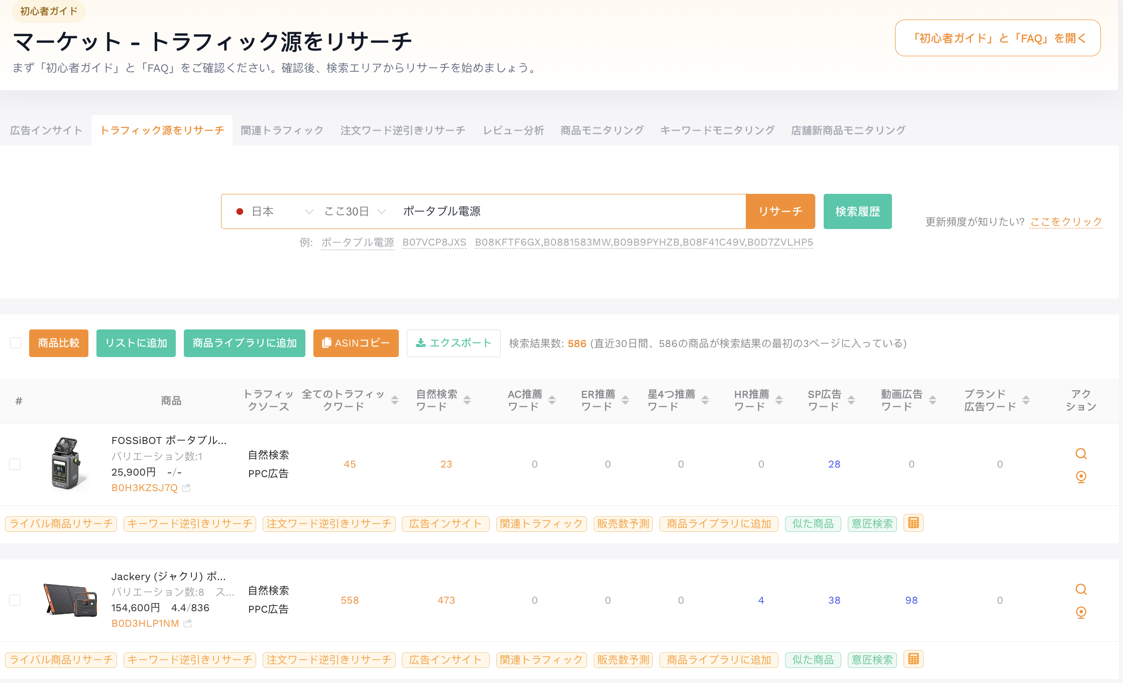This screenshot has width=1123, height=683.
Task: Follow the ここをクリック link
Action: (x=1066, y=221)
